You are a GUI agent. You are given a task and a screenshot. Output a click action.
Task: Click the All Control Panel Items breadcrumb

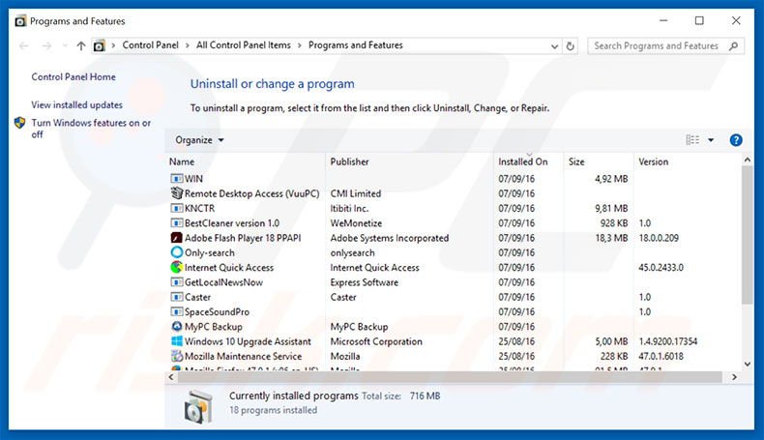coord(243,45)
